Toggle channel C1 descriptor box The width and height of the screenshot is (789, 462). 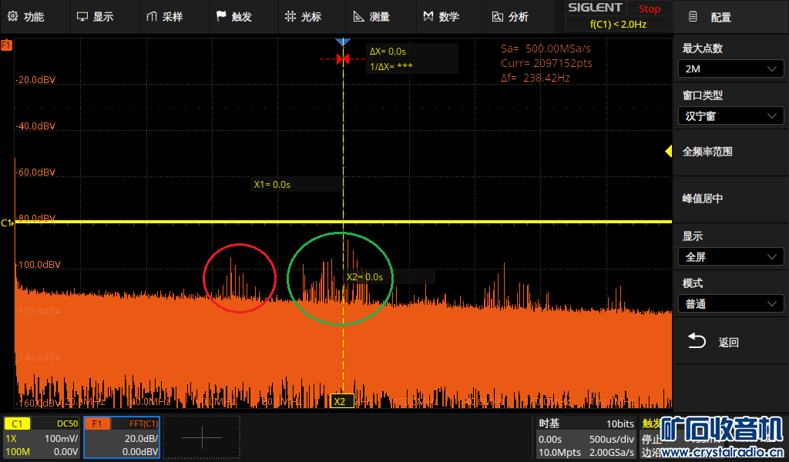42,437
